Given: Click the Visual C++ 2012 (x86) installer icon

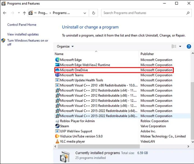Looking at the screenshot, I should pos(57,95).
